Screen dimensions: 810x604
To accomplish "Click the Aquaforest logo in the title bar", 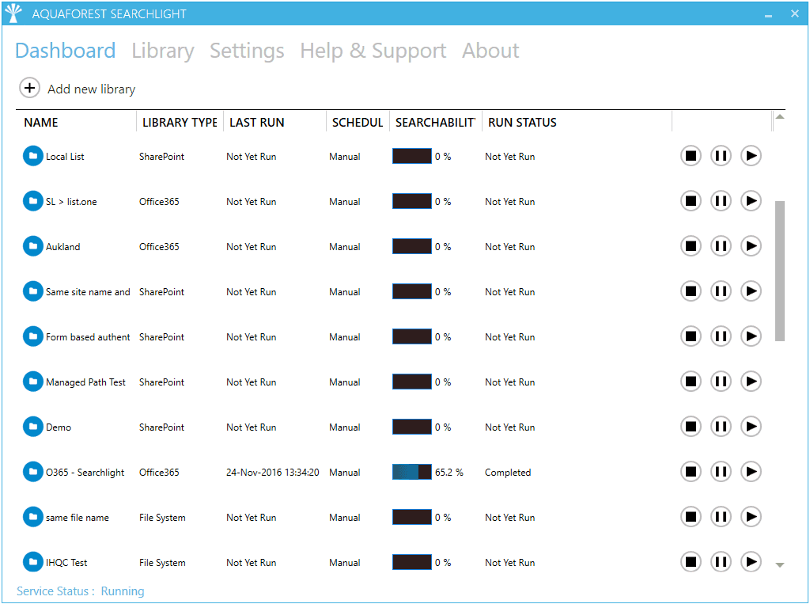I will pyautogui.click(x=13, y=13).
